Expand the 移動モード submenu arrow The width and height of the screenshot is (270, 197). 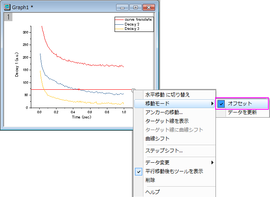coord(212,103)
